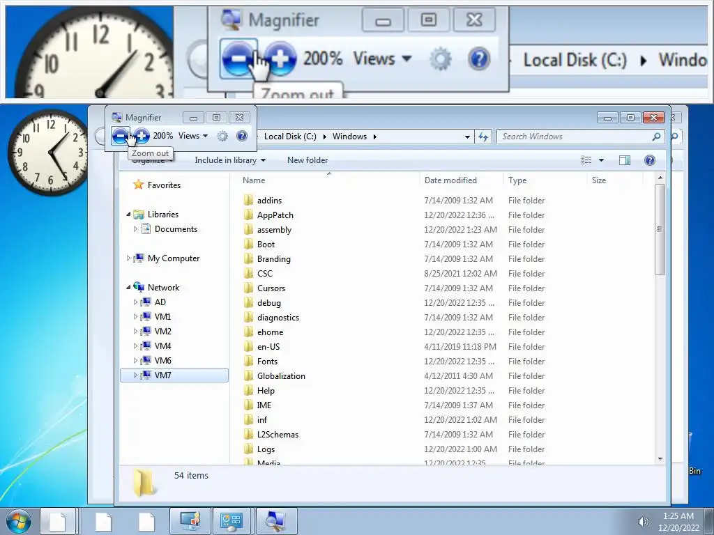The height and width of the screenshot is (535, 714).
Task: Click the Search Windows input field
Action: (575, 137)
